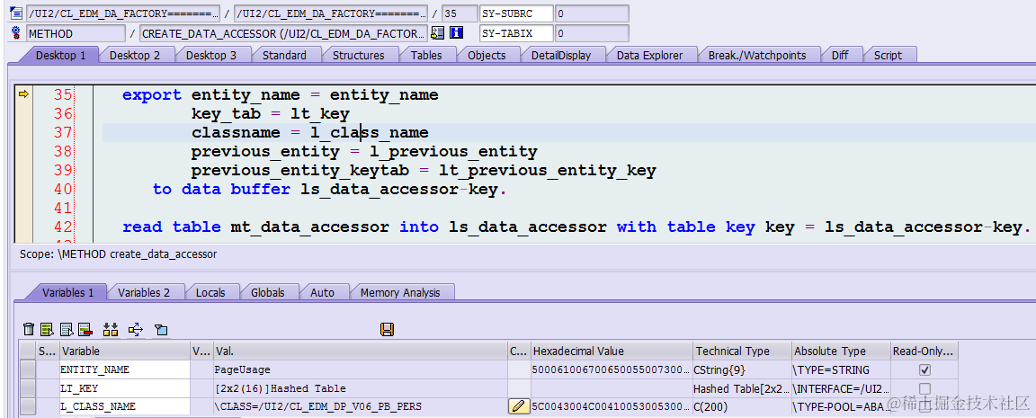Screen dimensions: 1036x418
Task: Select the row selector for LT_KEY
Action: click(28, 388)
